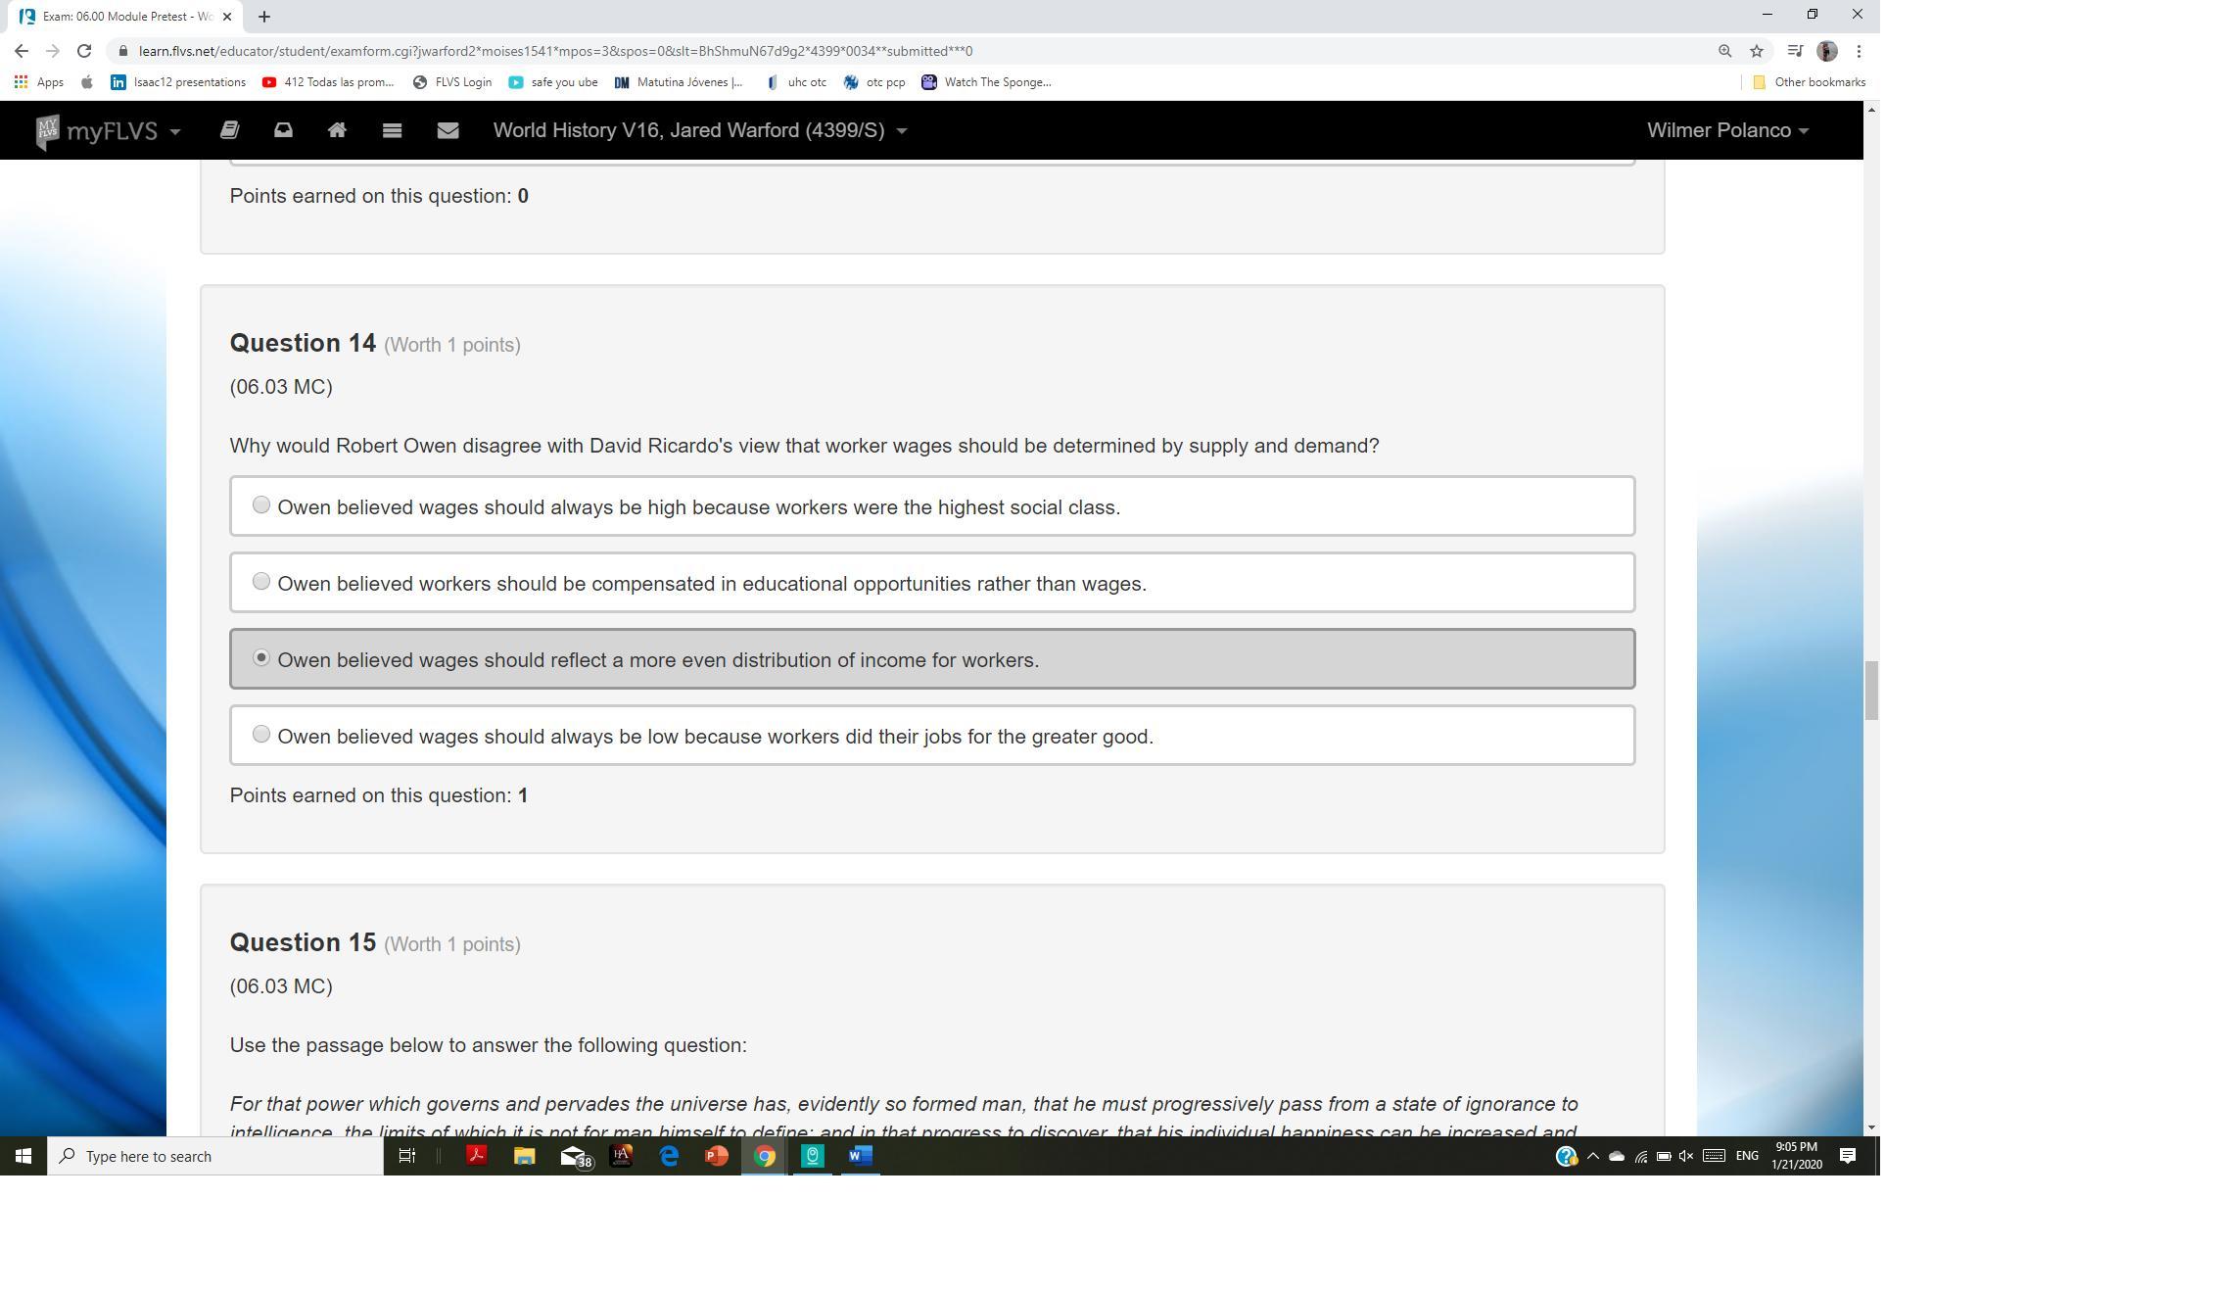Open the Wilmer Polanco user dropdown

[1727, 130]
